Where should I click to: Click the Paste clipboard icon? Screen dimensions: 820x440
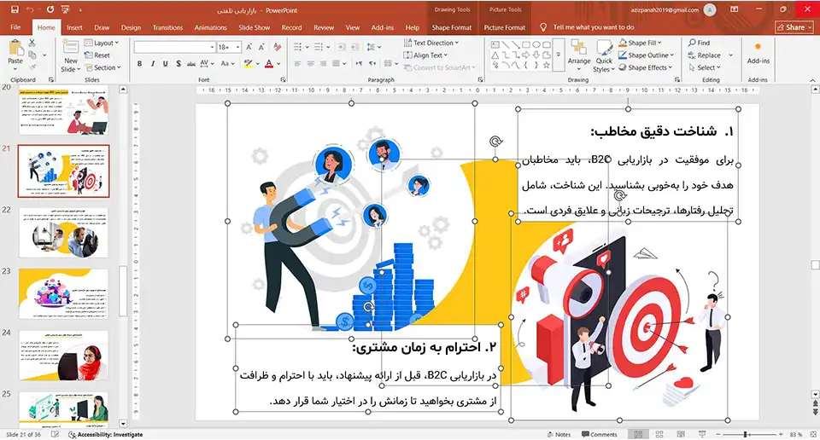(15, 48)
